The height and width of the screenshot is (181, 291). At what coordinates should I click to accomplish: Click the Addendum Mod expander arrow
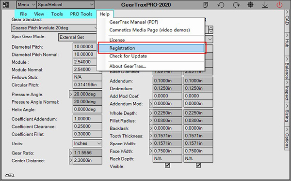pyautogui.click(x=151, y=104)
